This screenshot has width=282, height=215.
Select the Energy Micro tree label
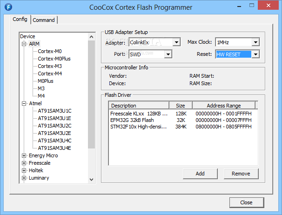(43, 155)
